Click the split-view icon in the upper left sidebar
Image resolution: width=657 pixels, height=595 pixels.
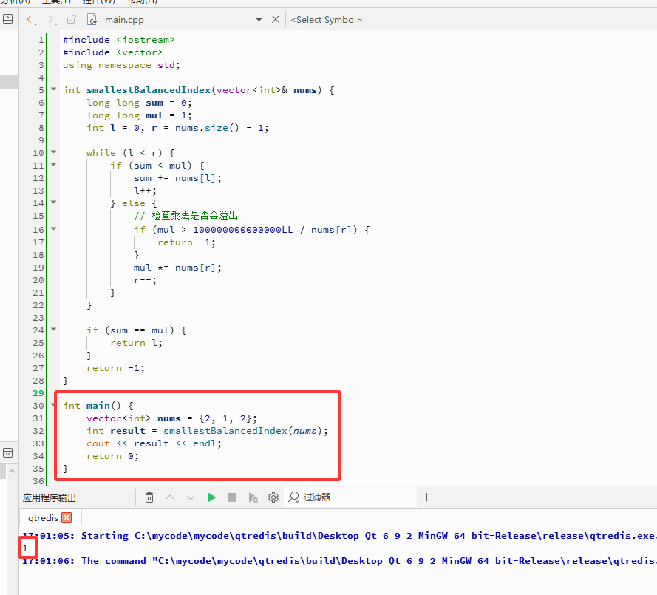tap(7, 19)
